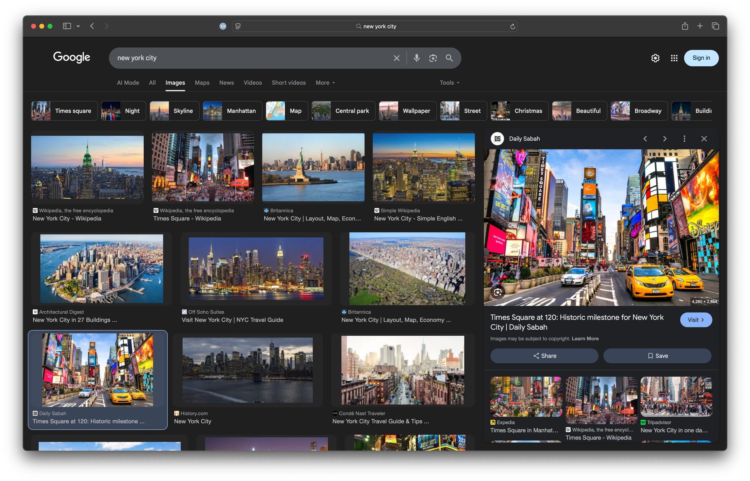Share the previewed image
750x481 pixels.
pos(544,356)
